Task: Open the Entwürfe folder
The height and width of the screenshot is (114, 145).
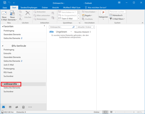Action: (x=7, y=54)
